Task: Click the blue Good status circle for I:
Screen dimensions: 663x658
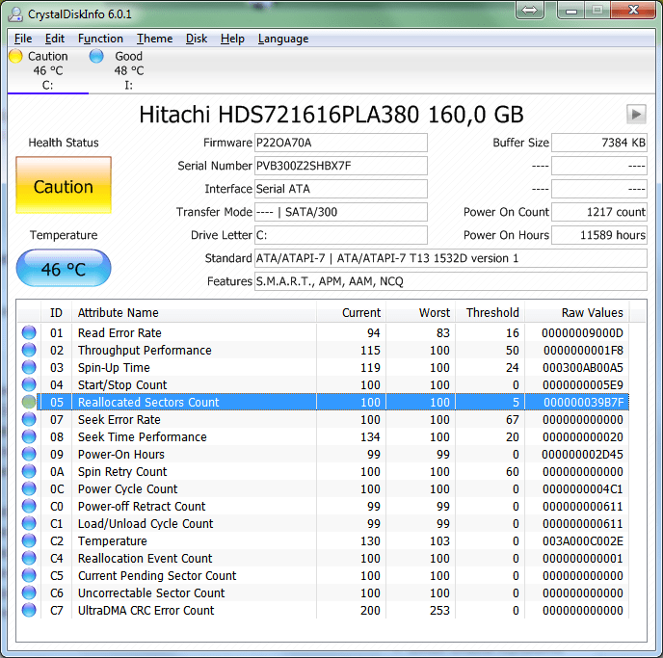Action: 96,56
